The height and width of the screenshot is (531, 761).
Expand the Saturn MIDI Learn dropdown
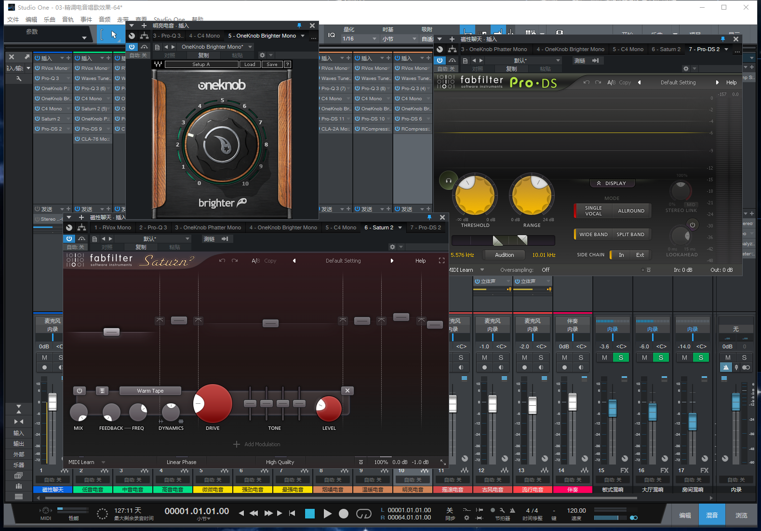pyautogui.click(x=103, y=462)
